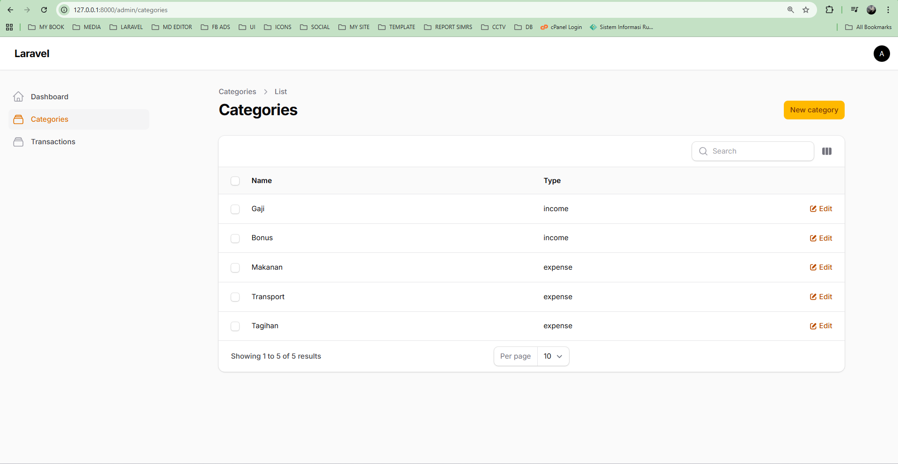Select all rows with header checkbox
This screenshot has width=898, height=464.
[x=235, y=181]
